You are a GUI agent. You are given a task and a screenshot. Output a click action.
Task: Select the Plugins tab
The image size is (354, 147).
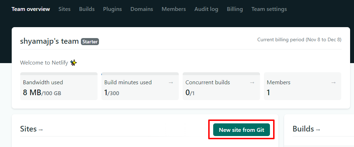pos(112,9)
